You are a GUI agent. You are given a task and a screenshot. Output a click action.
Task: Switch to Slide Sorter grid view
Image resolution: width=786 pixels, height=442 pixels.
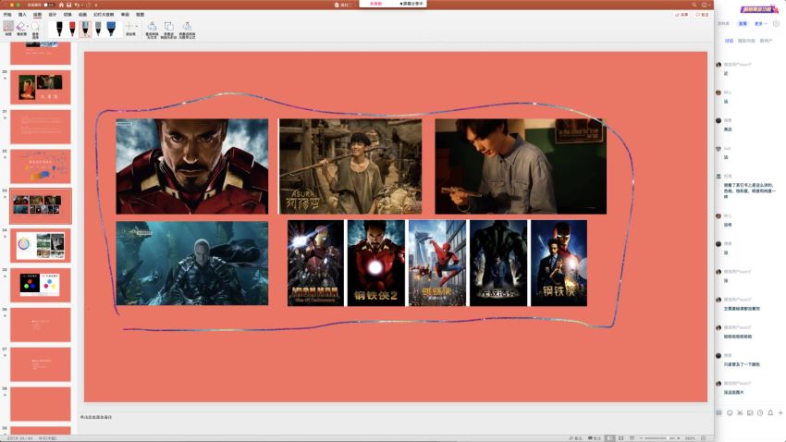coord(621,438)
